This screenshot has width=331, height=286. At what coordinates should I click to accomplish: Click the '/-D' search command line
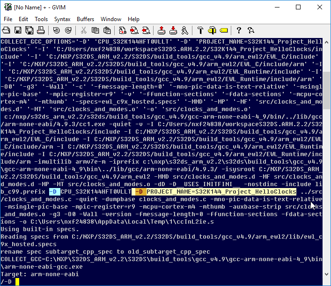tap(6, 282)
